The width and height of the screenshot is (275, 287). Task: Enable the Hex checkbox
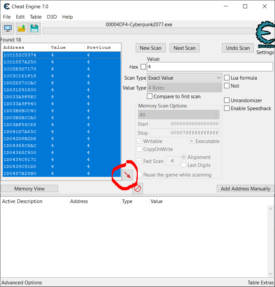click(x=143, y=67)
